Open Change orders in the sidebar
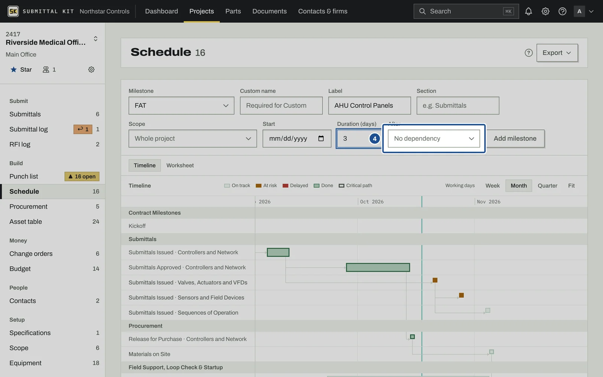Viewport: 603px width, 377px height. (53, 254)
